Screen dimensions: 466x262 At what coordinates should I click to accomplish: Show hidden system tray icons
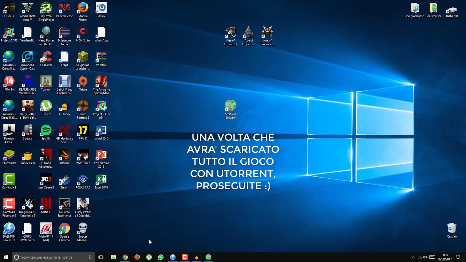pos(414,257)
